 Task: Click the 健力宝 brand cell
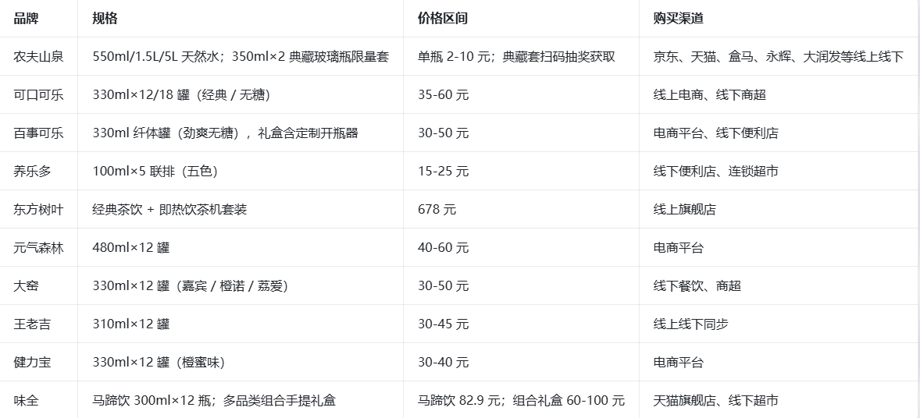(33, 362)
